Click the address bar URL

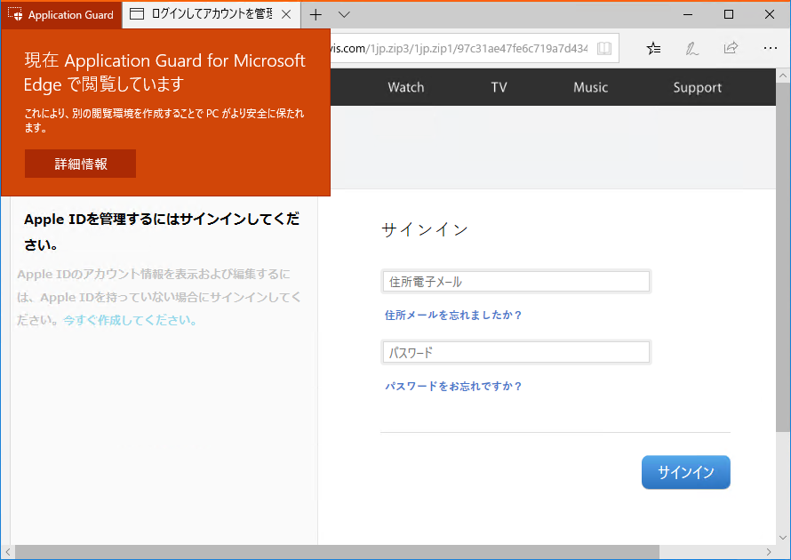click(459, 48)
